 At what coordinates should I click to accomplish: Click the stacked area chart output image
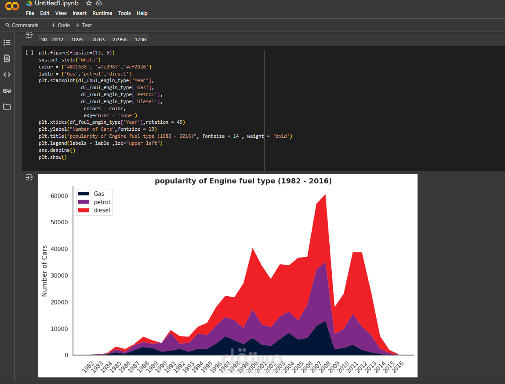(228, 276)
